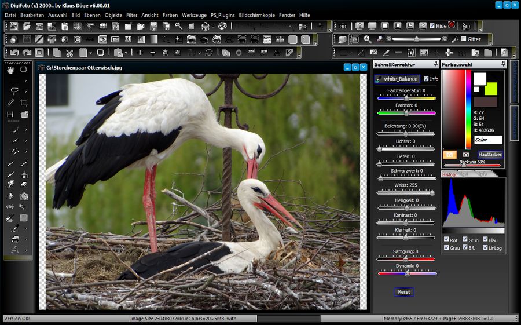
Task: Click the scissors Cut icon
Action: pyautogui.click(x=69, y=53)
